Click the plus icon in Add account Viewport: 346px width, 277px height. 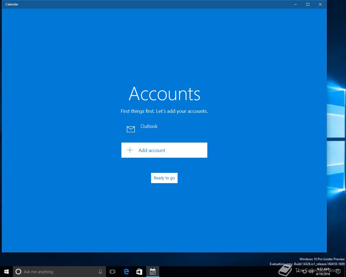click(130, 150)
